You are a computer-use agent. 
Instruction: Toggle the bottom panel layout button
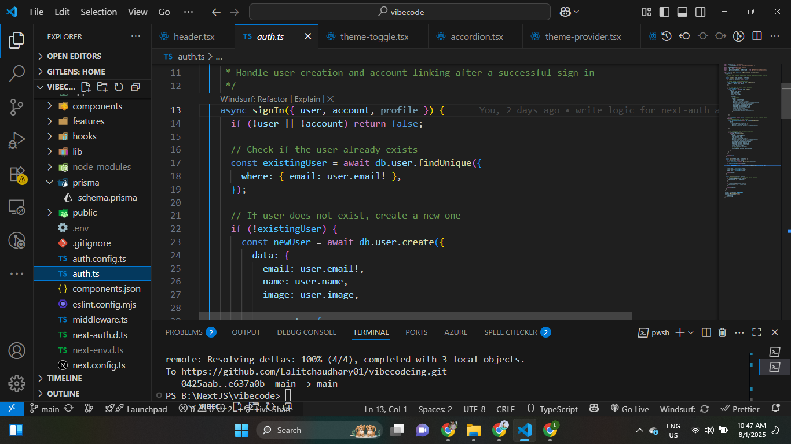pos(682,12)
